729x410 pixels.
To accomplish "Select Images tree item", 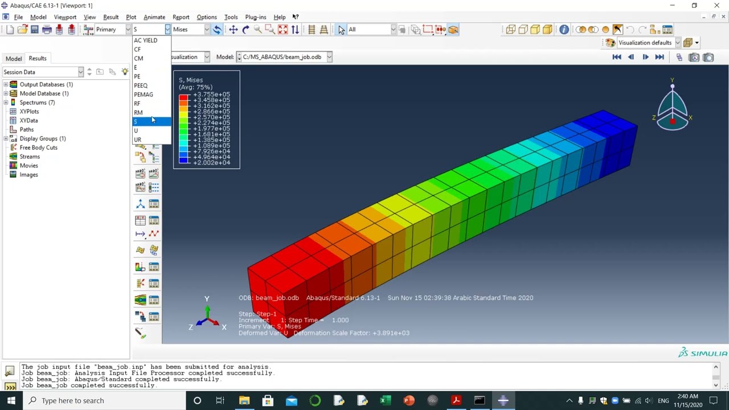I will pyautogui.click(x=28, y=175).
